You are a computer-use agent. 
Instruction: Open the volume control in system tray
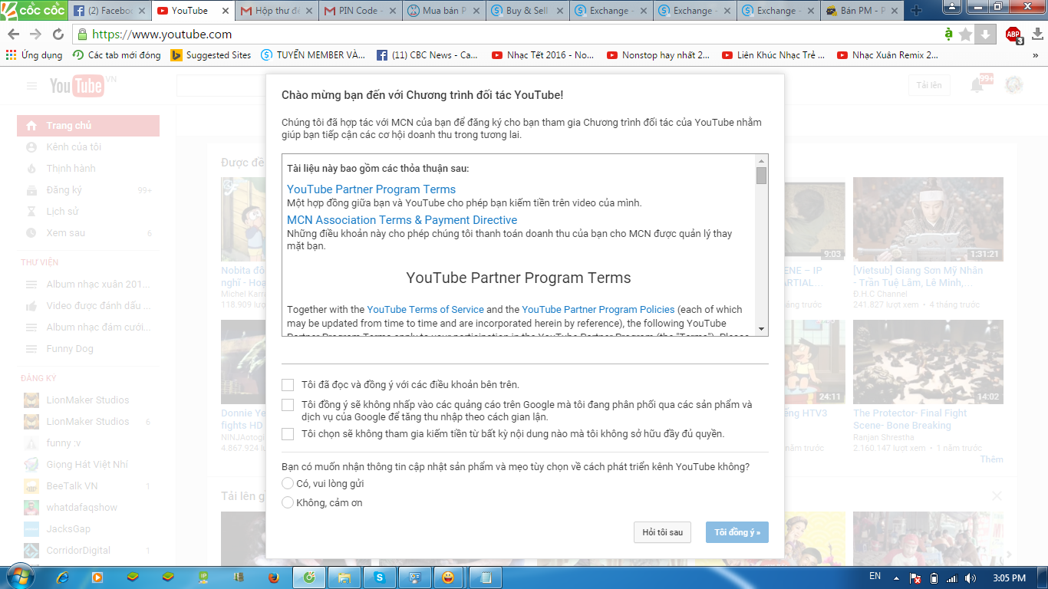[x=971, y=578]
